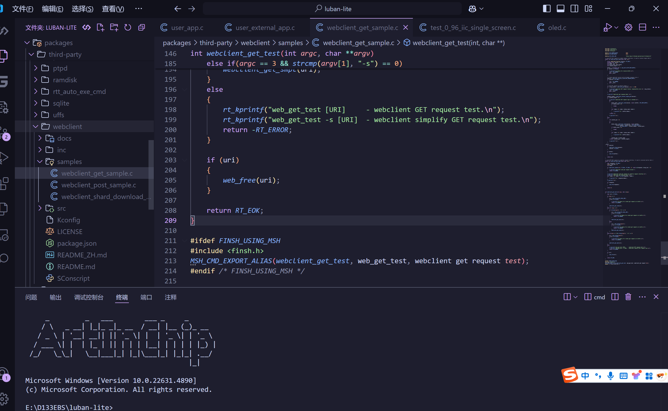
Task: Open the new terminal profile dropdown arrow
Action: [575, 297]
